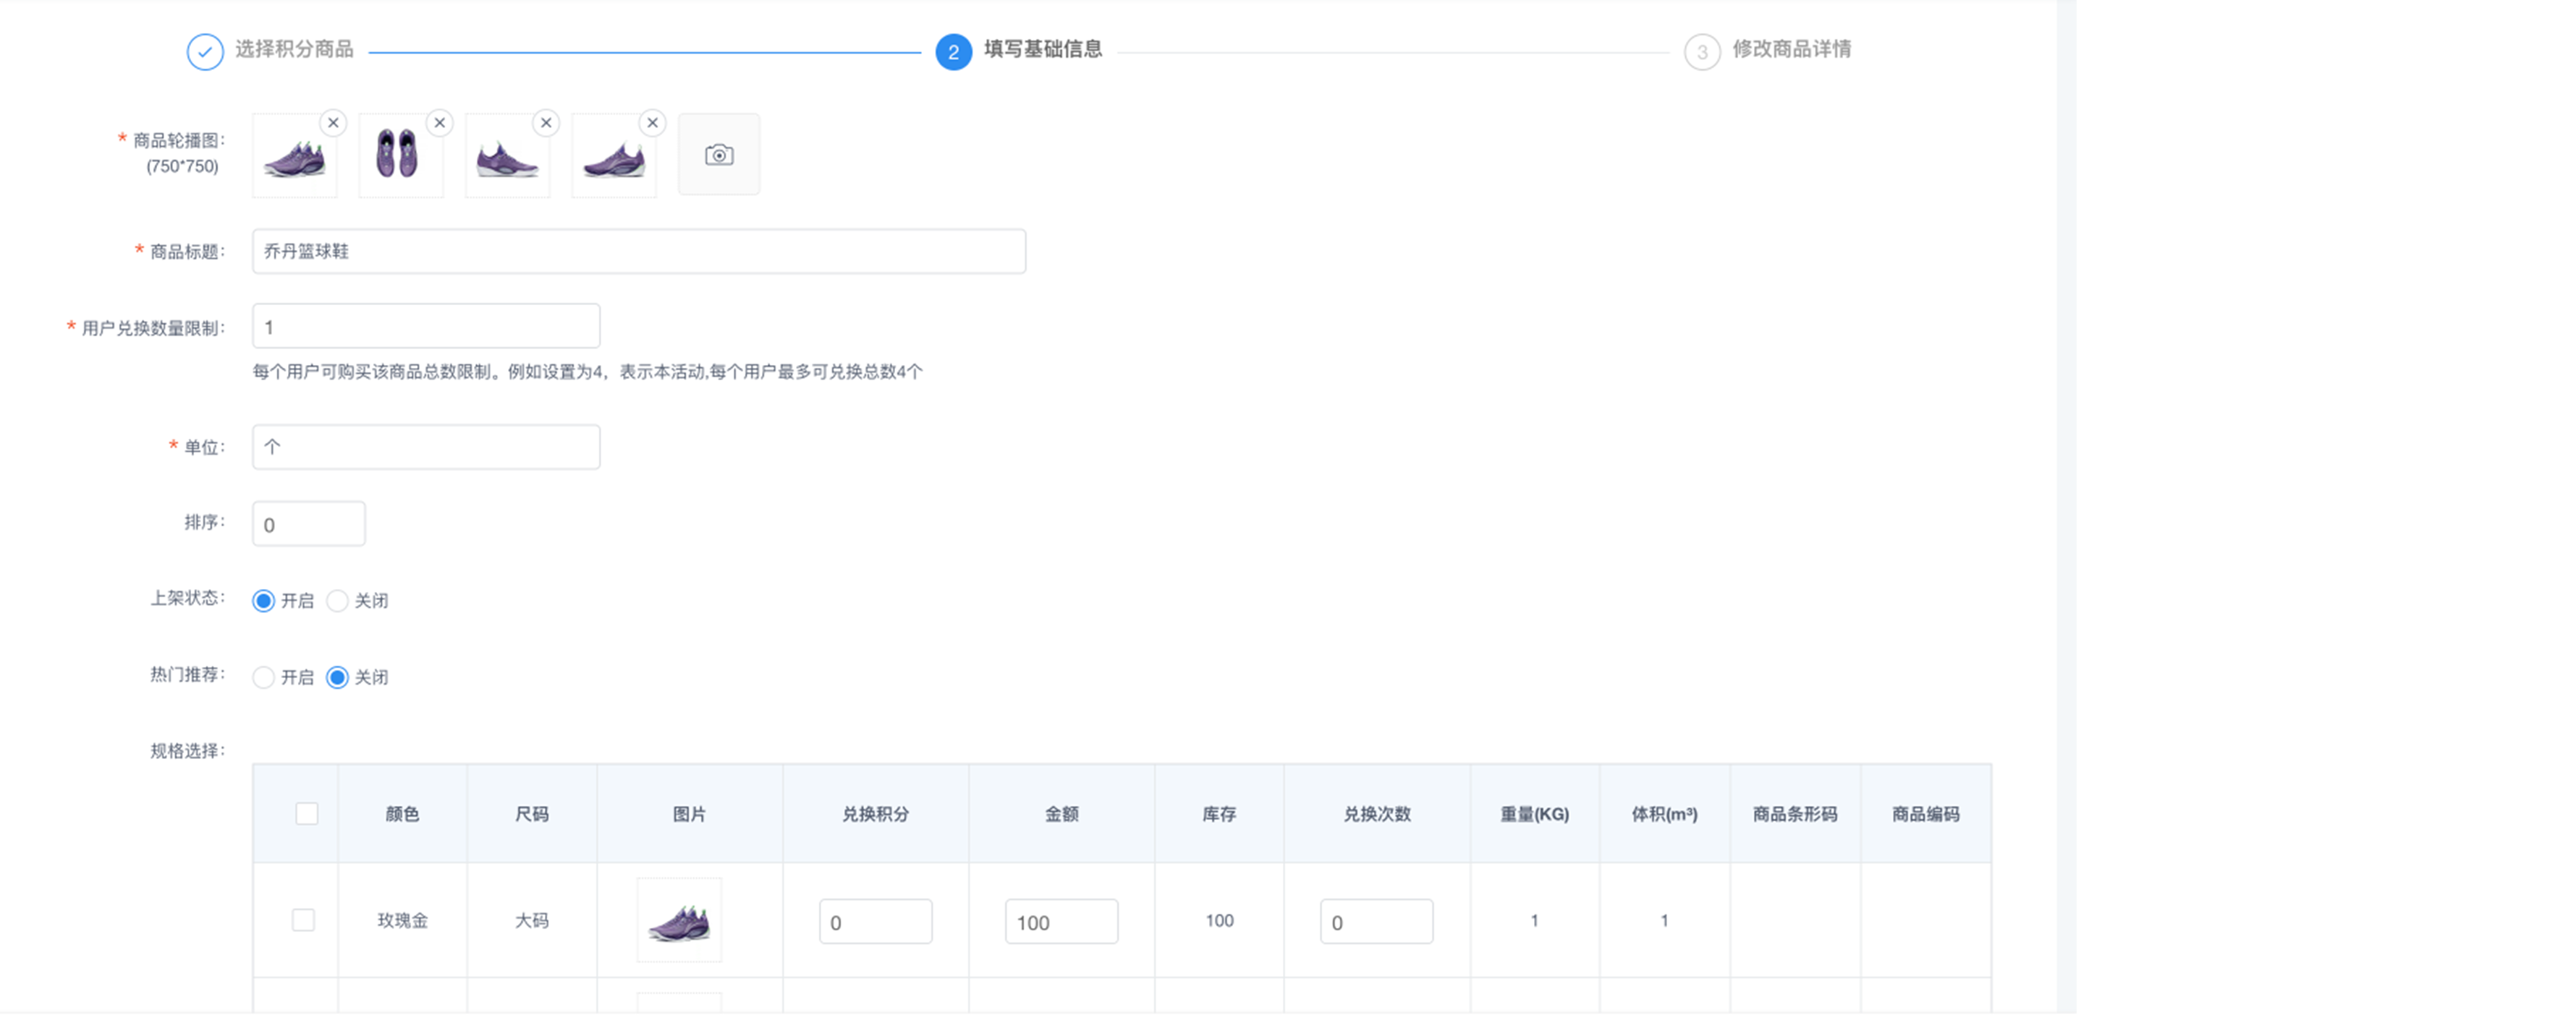The image size is (2576, 1025).
Task: Click the step 2 circle indicator
Action: click(953, 52)
